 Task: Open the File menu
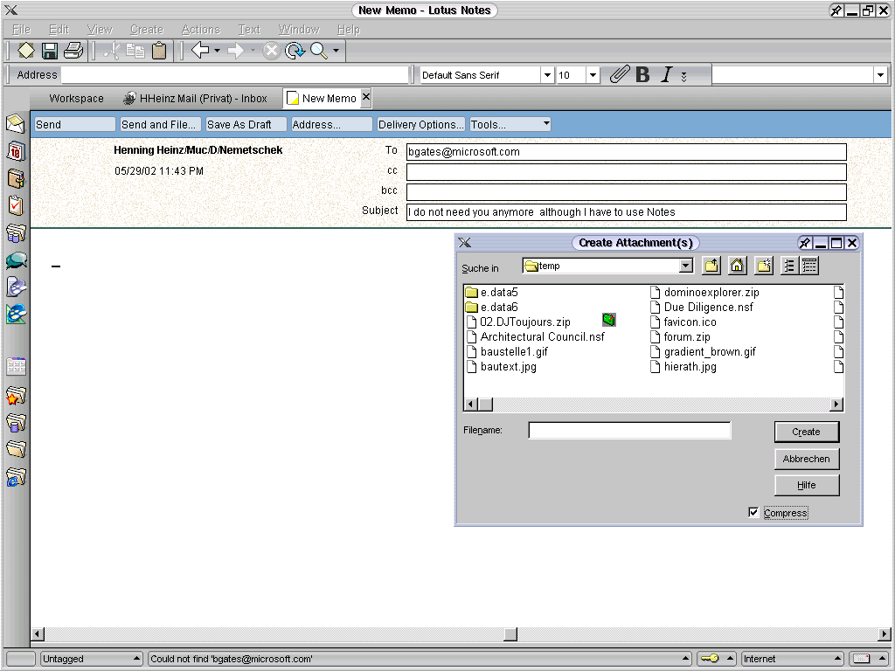coord(21,30)
